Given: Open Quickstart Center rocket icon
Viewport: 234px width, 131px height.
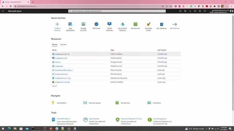Looking at the screenshot, I should pos(148,24).
